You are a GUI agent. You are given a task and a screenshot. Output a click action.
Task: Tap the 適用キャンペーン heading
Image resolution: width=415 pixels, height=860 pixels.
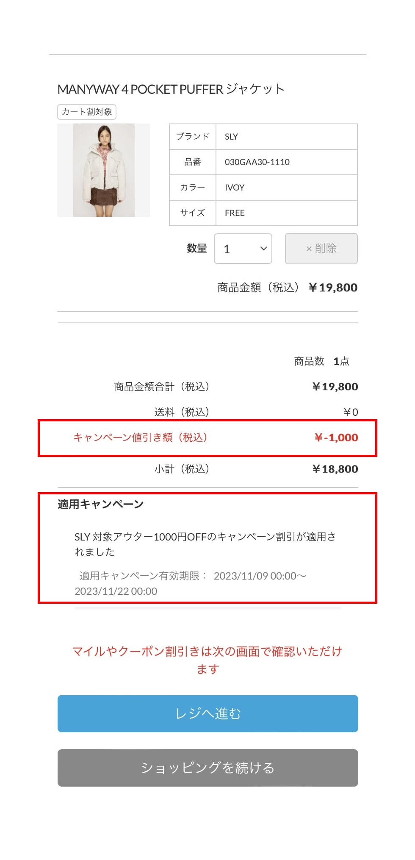[101, 504]
